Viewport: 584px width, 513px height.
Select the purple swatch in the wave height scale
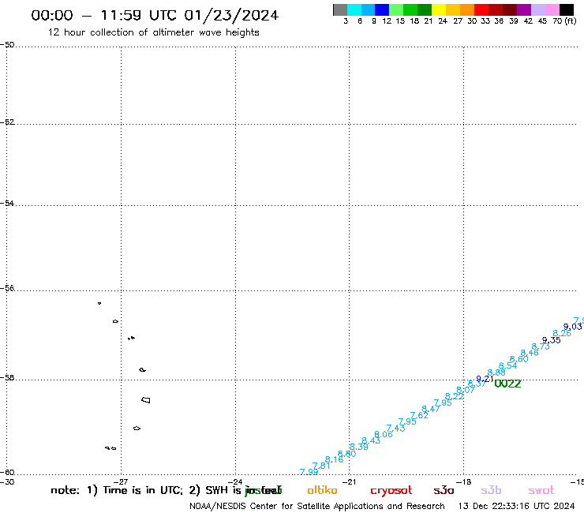click(x=524, y=9)
